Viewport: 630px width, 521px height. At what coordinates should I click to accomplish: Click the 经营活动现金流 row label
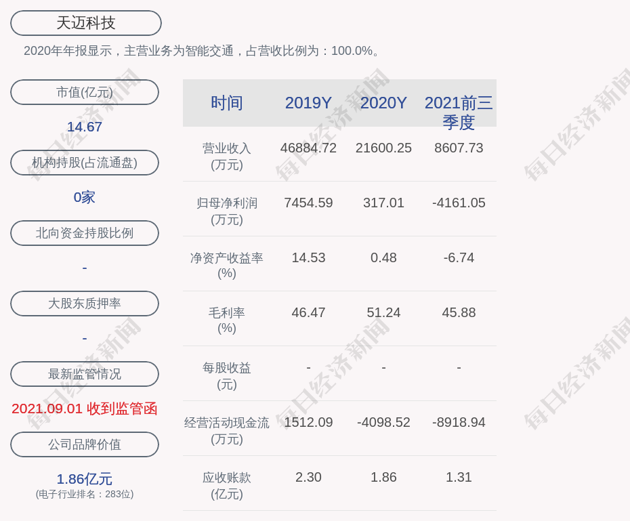pyautogui.click(x=227, y=430)
